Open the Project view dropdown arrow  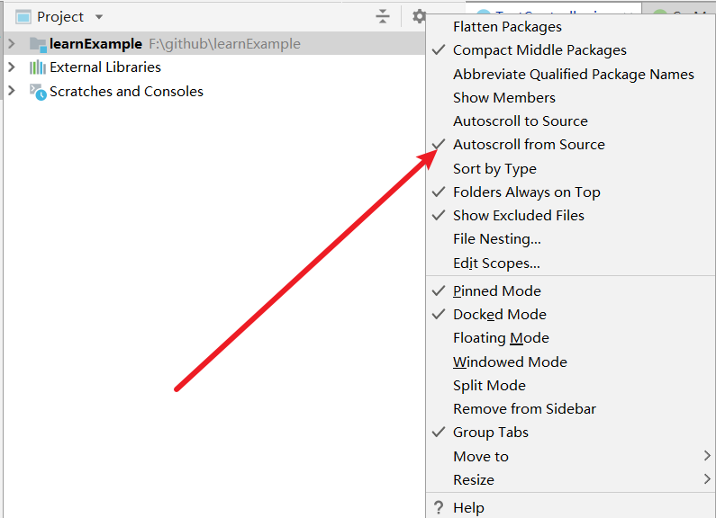click(99, 17)
